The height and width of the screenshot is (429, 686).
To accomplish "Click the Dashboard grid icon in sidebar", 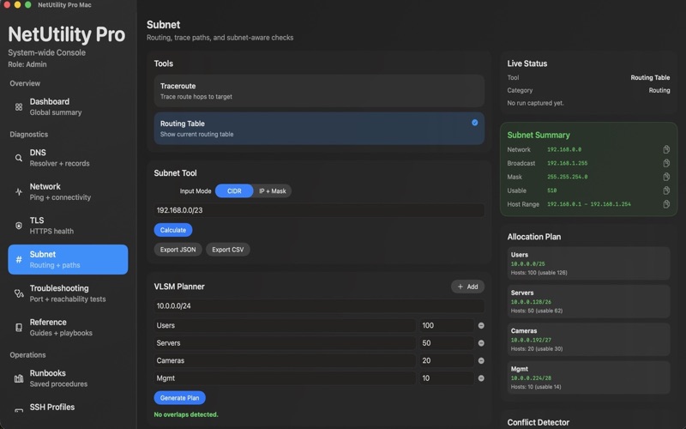I will [x=19, y=106].
